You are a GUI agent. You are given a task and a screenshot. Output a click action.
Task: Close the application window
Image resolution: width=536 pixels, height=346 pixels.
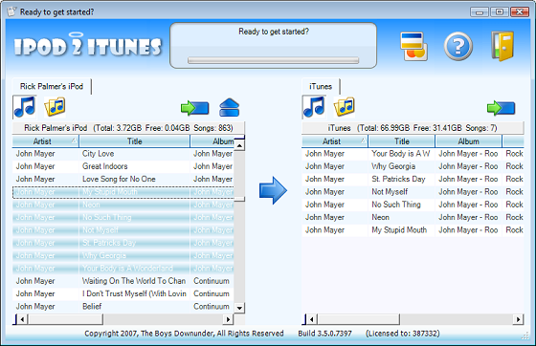coord(520,11)
